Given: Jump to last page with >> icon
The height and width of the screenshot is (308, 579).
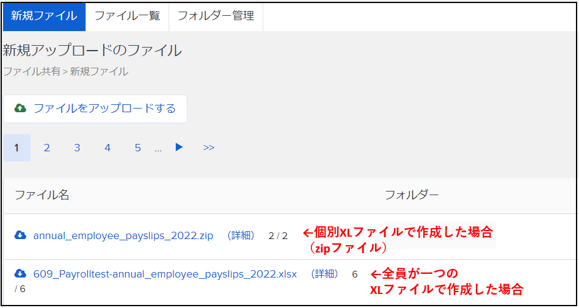Looking at the screenshot, I should 209,148.
